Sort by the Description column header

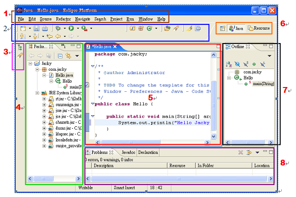coord(129,165)
